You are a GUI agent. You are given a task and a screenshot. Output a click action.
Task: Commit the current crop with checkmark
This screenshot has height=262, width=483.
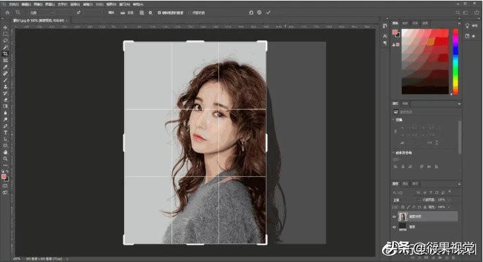click(x=269, y=13)
